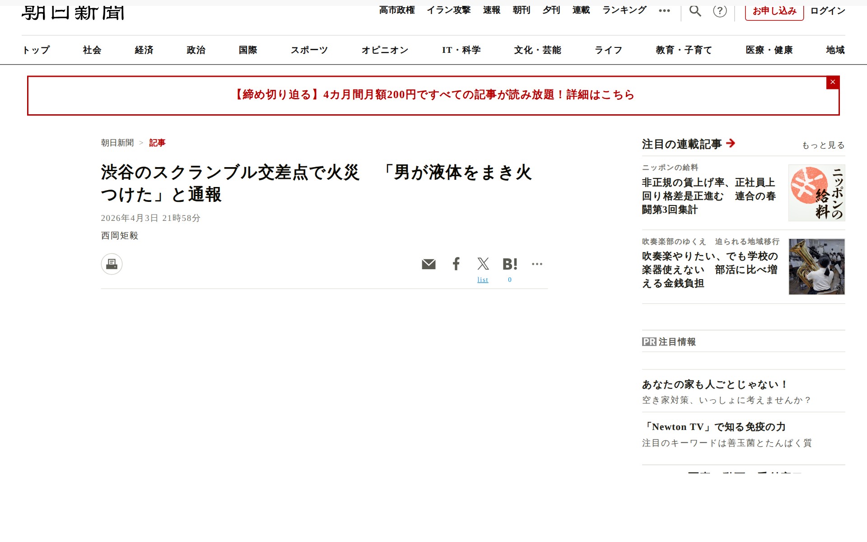Click the 記事 breadcrumb link
The height and width of the screenshot is (542, 867).
[157, 143]
